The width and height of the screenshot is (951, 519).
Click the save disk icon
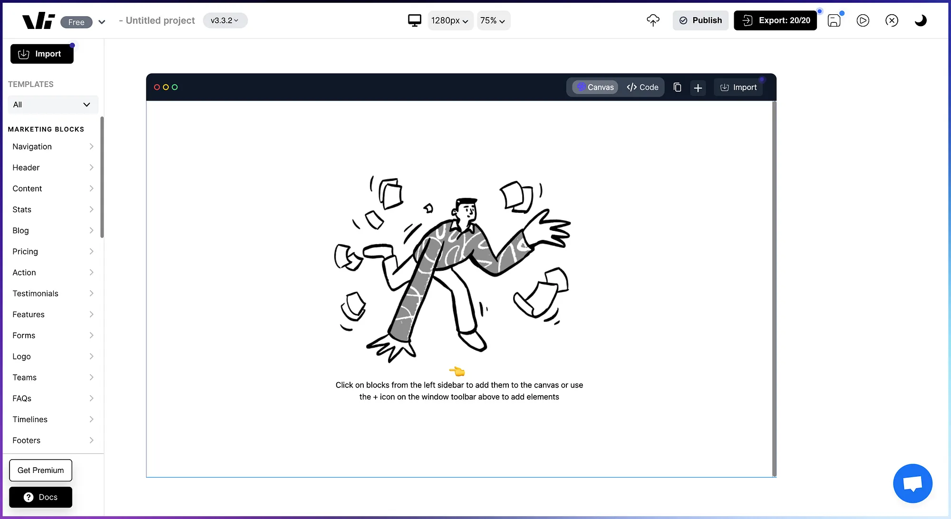pos(834,20)
